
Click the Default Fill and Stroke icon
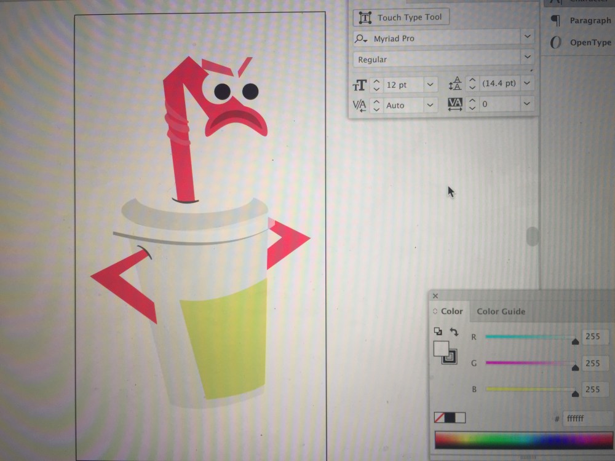click(438, 331)
